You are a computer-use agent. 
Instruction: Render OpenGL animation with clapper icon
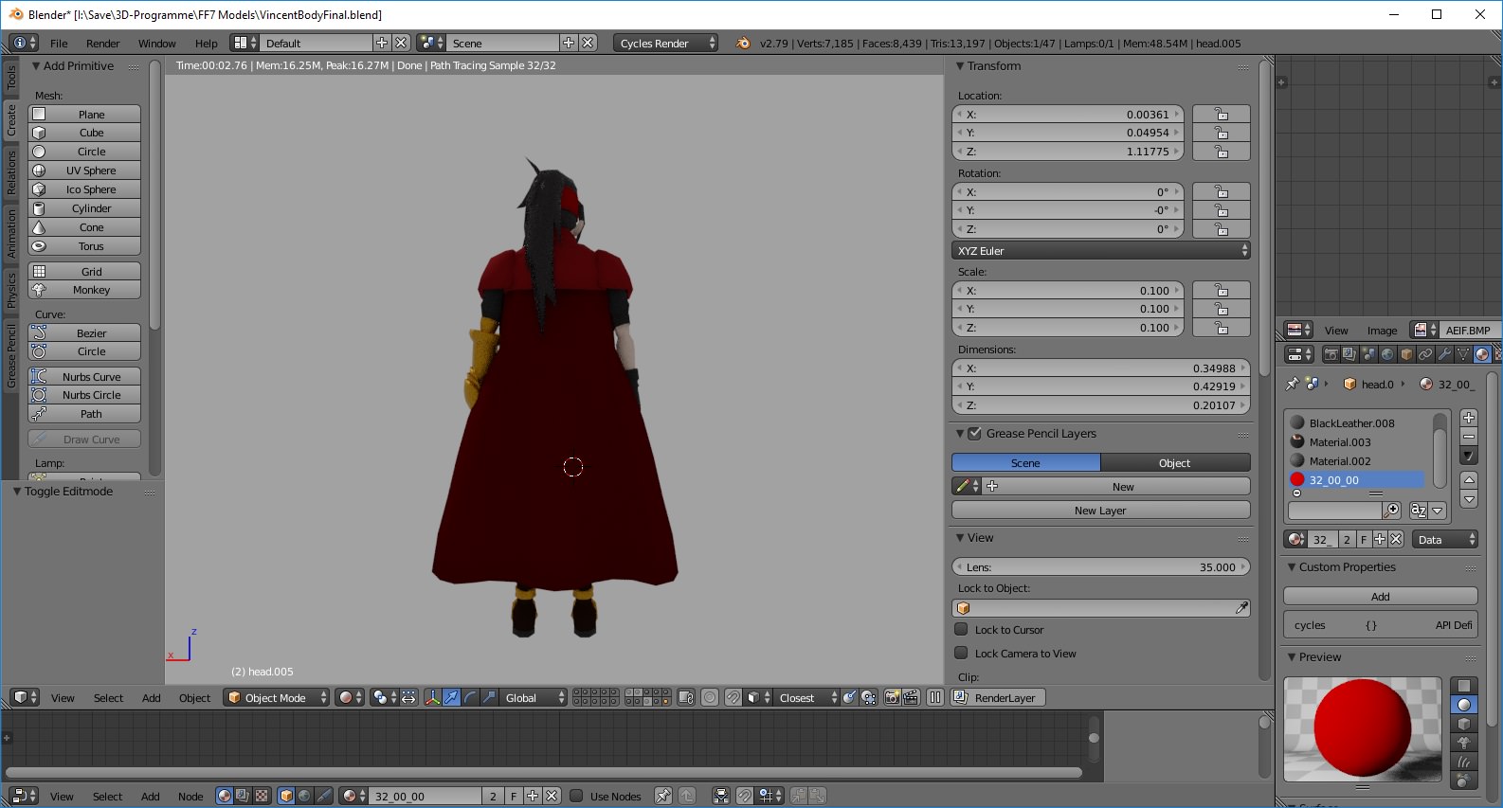click(x=911, y=698)
